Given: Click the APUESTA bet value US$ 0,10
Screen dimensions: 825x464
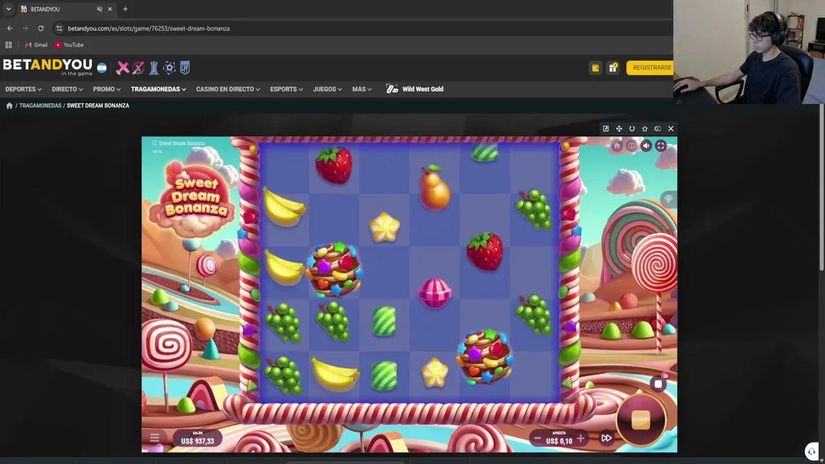Looking at the screenshot, I should [x=559, y=439].
